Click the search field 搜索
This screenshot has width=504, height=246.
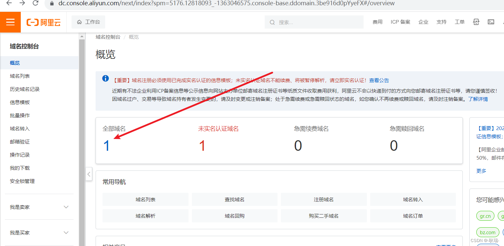[314, 22]
